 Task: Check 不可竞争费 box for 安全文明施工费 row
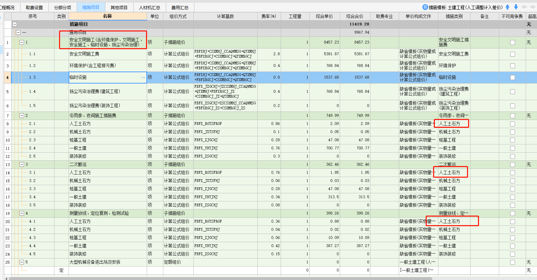pos(512,54)
